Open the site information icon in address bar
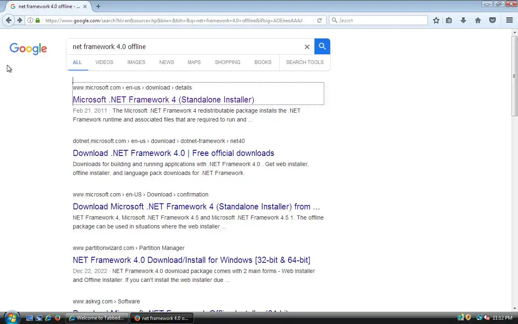Image resolution: width=518 pixels, height=324 pixels. click(x=30, y=20)
